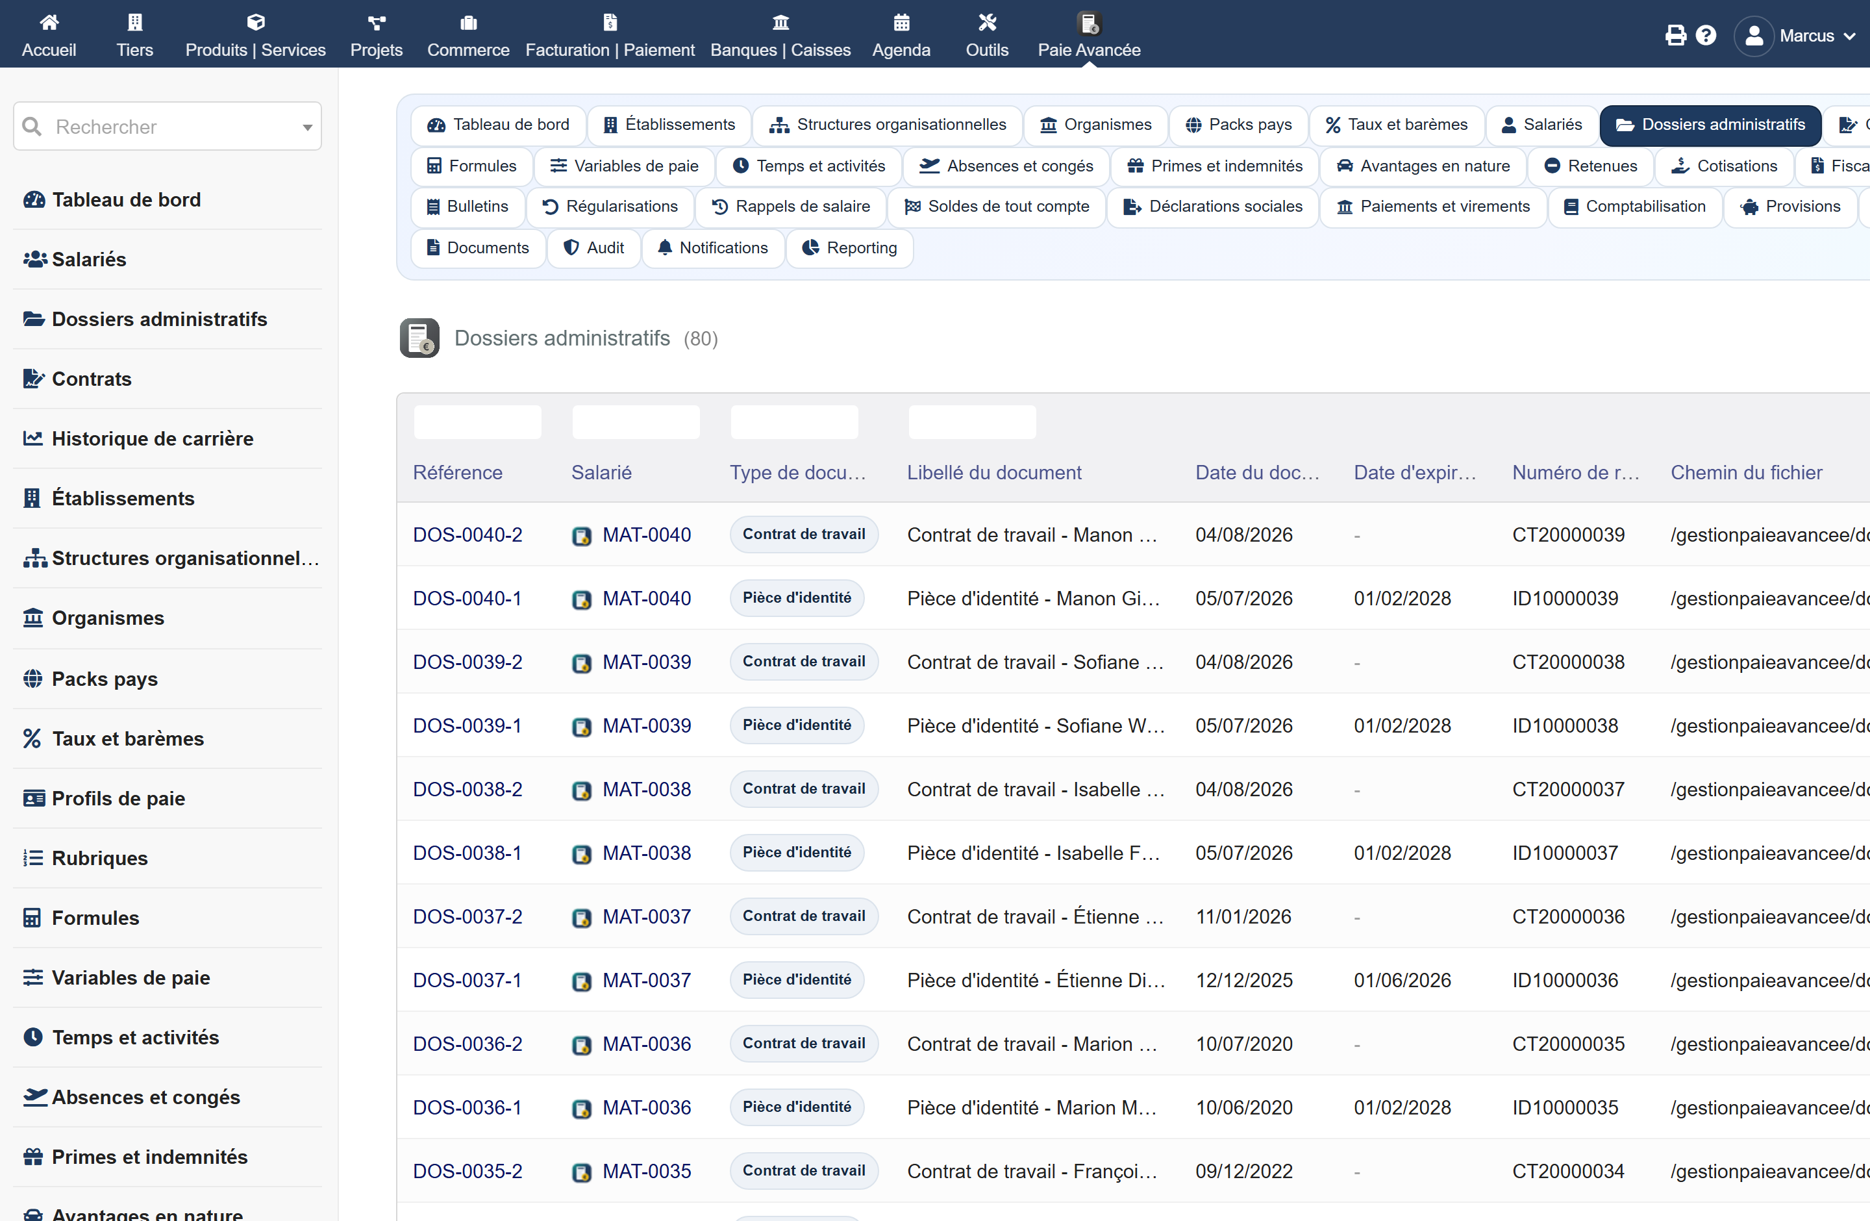Click the Dossiers administratifs page title icon
The width and height of the screenshot is (1870, 1221).
pyautogui.click(x=419, y=338)
